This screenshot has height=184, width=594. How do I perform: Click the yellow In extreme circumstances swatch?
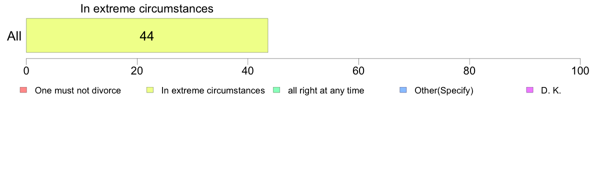tap(149, 90)
